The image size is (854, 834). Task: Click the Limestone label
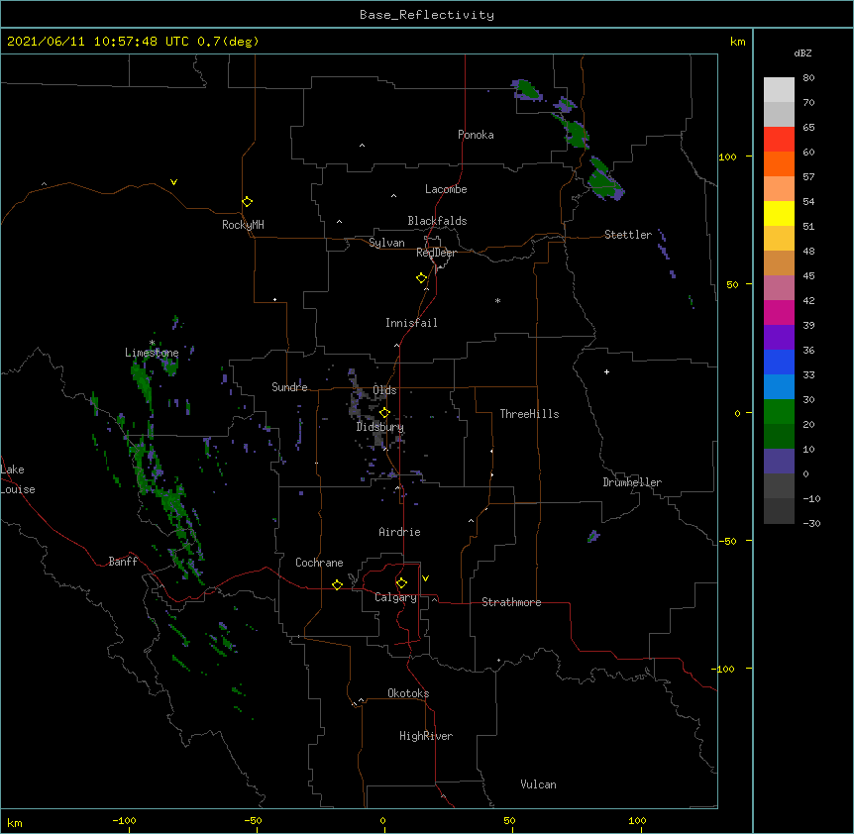pos(152,353)
